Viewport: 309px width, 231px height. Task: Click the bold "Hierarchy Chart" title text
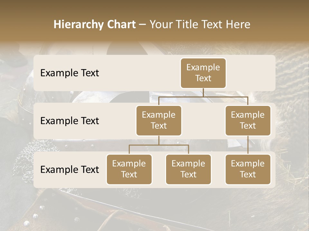[x=95, y=24]
